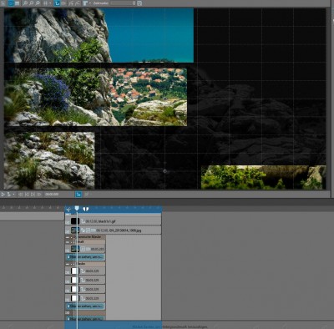Click the .jpg image file name text in timeline
Image resolution: width=334 pixels, height=329 pixels.
click(x=126, y=230)
